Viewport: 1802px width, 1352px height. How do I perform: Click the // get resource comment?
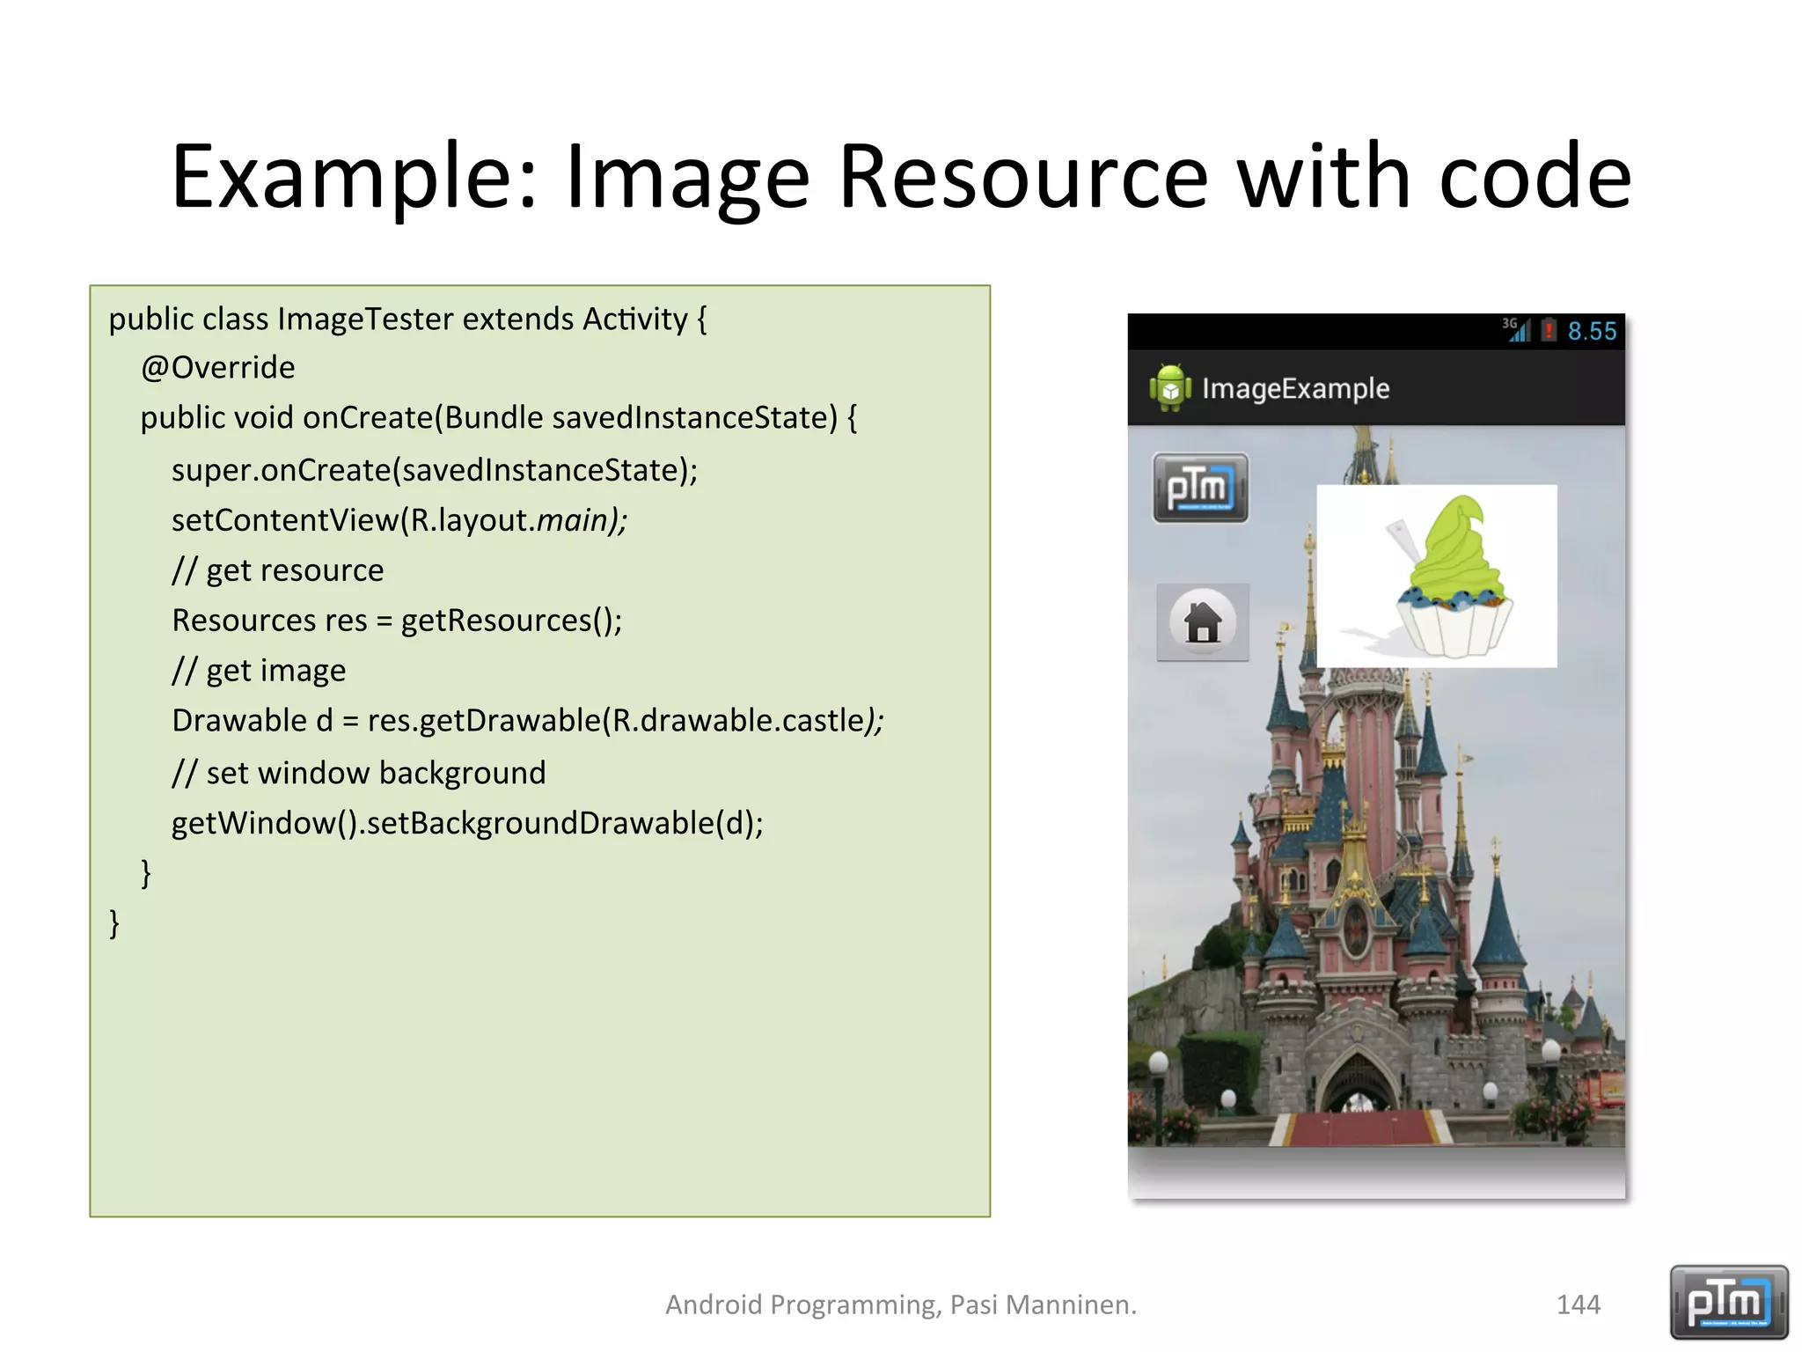pos(278,571)
